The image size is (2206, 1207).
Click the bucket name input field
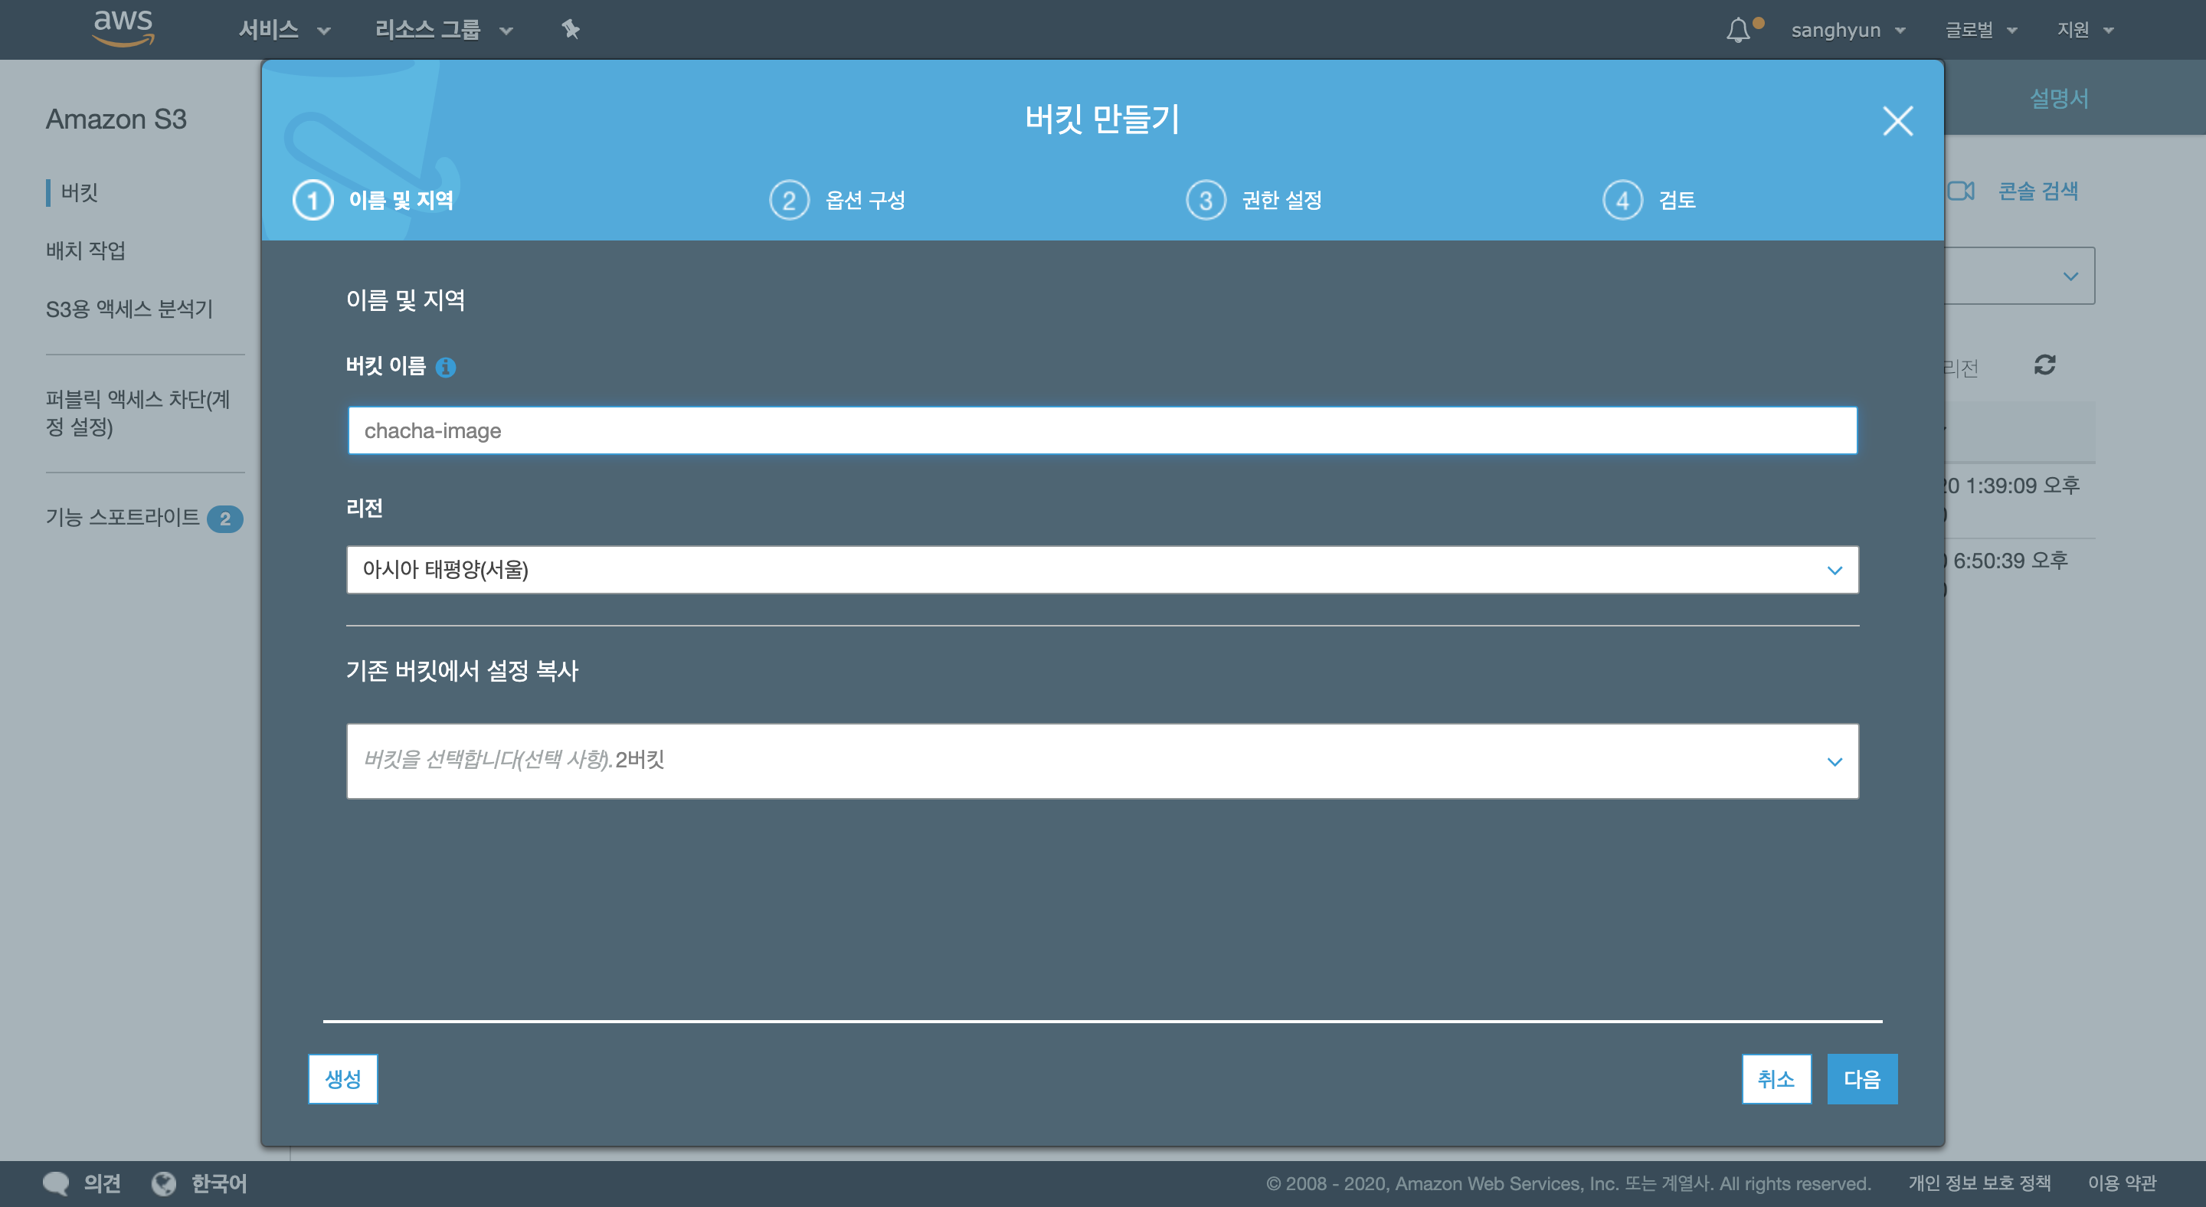point(1101,430)
